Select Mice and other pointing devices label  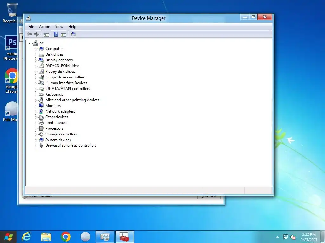[x=72, y=100]
